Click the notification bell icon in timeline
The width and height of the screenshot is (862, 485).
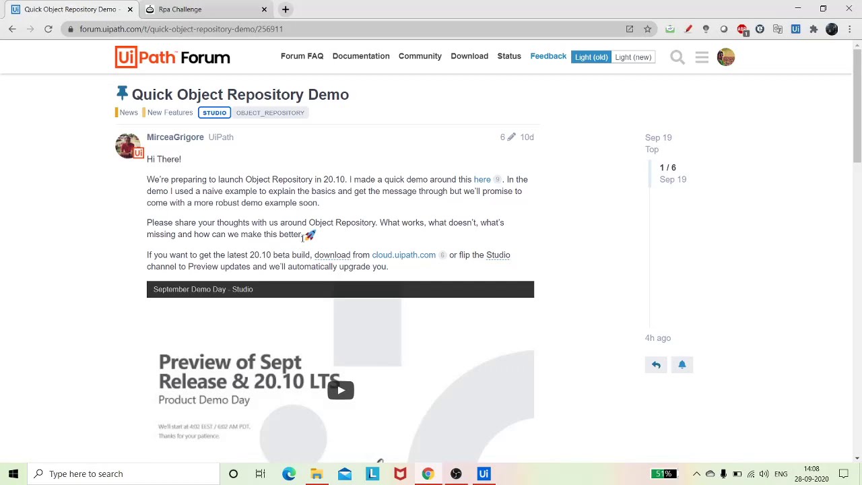tap(682, 365)
